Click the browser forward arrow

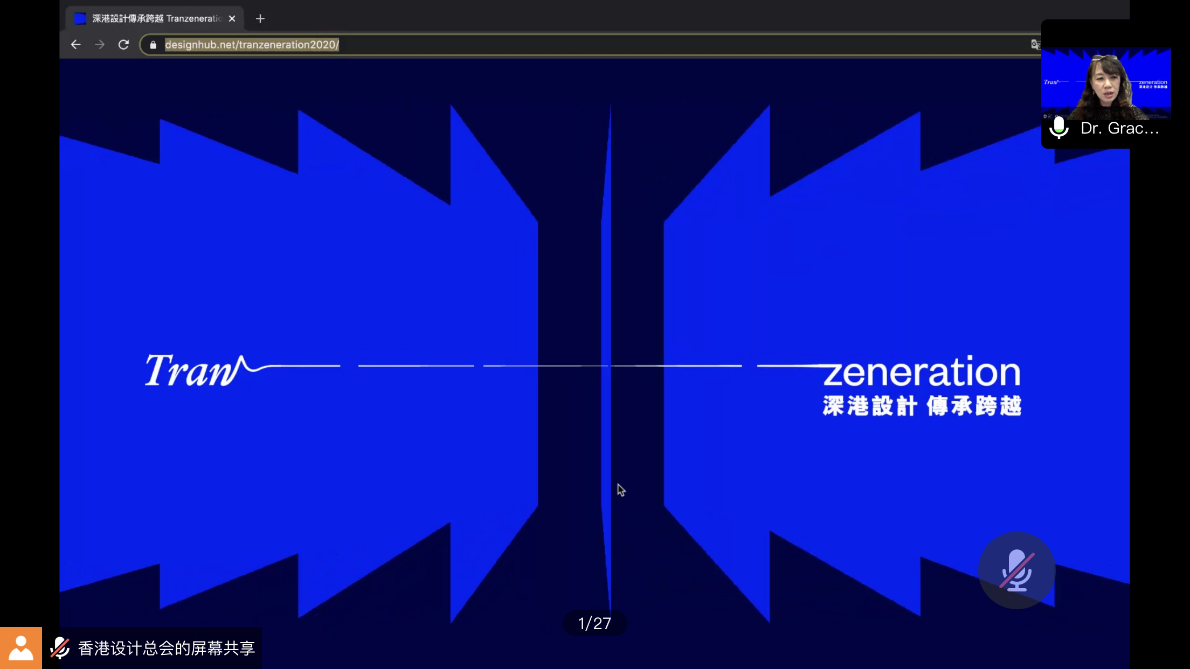100,45
